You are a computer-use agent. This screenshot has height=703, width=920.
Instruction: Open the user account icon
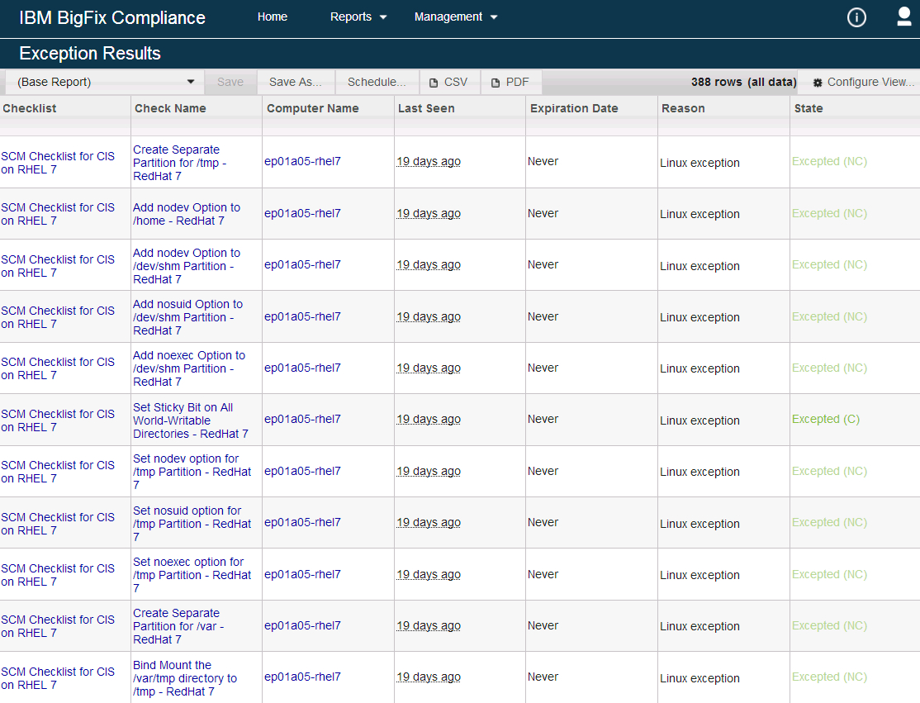tap(904, 17)
